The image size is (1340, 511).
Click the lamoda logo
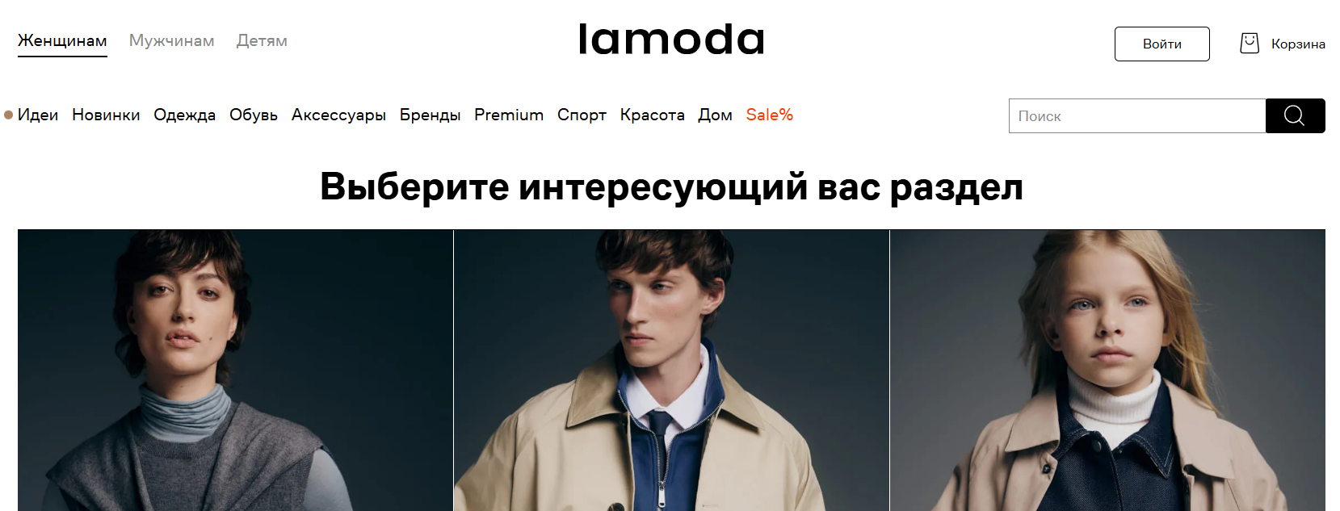click(671, 40)
